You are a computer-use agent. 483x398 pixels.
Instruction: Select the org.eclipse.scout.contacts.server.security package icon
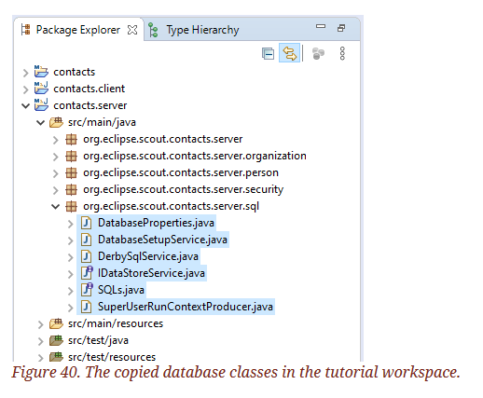(x=71, y=189)
